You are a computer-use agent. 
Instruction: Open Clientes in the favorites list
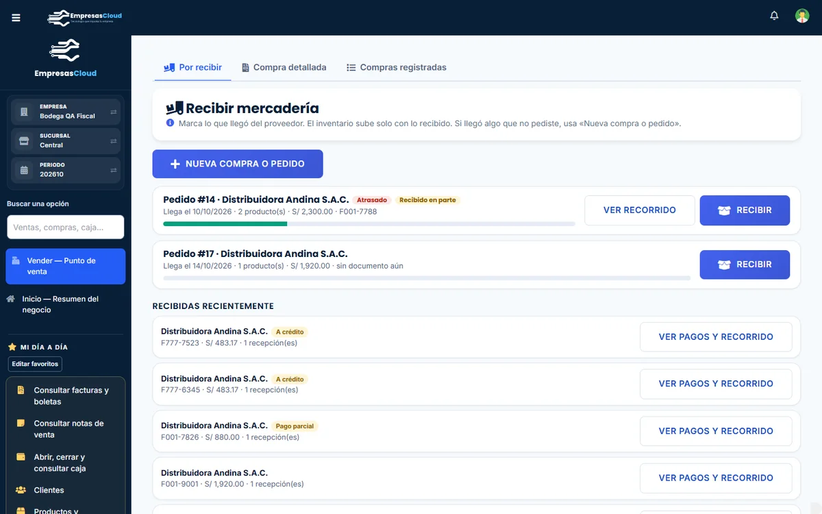(x=49, y=490)
